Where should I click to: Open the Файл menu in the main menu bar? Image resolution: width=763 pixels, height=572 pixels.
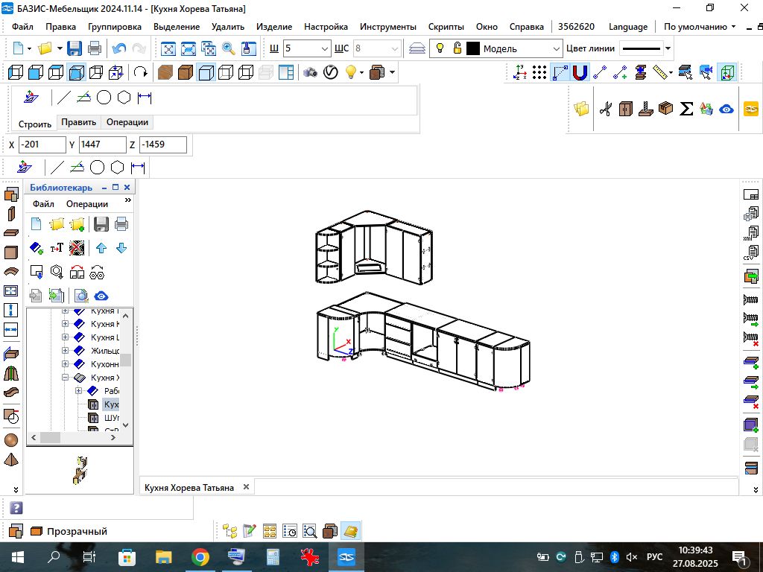[22, 27]
